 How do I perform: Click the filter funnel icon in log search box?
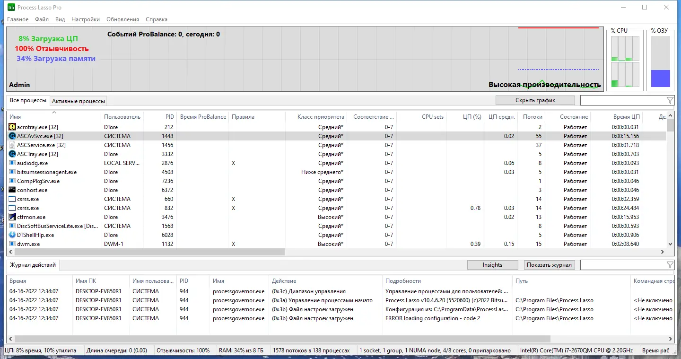tap(670, 265)
